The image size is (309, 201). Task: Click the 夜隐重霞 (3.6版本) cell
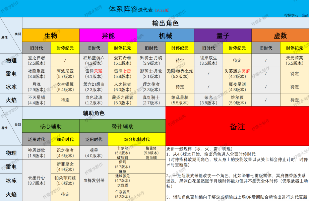(x=37, y=73)
